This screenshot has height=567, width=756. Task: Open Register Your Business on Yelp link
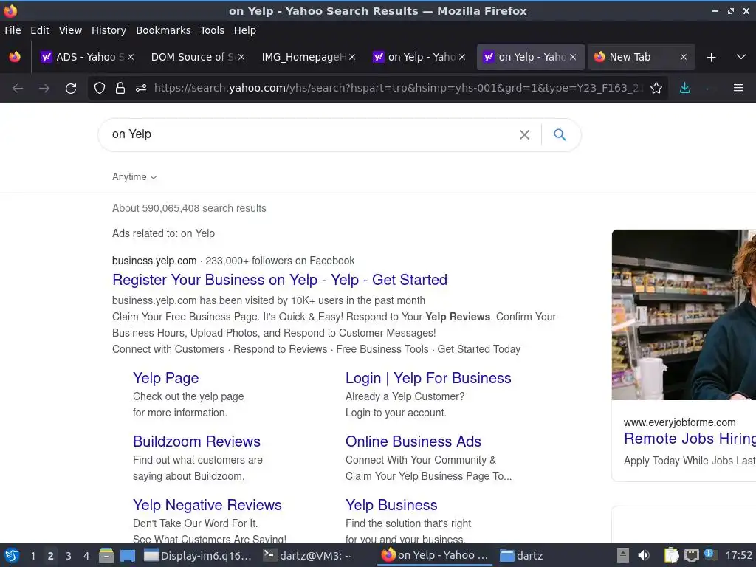coord(280,280)
